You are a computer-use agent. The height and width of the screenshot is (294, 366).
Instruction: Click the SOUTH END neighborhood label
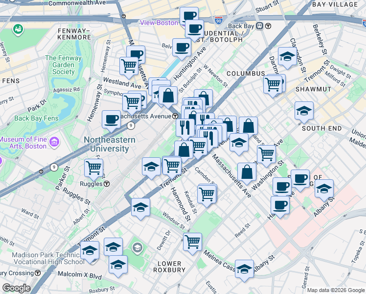[x=321, y=128]
